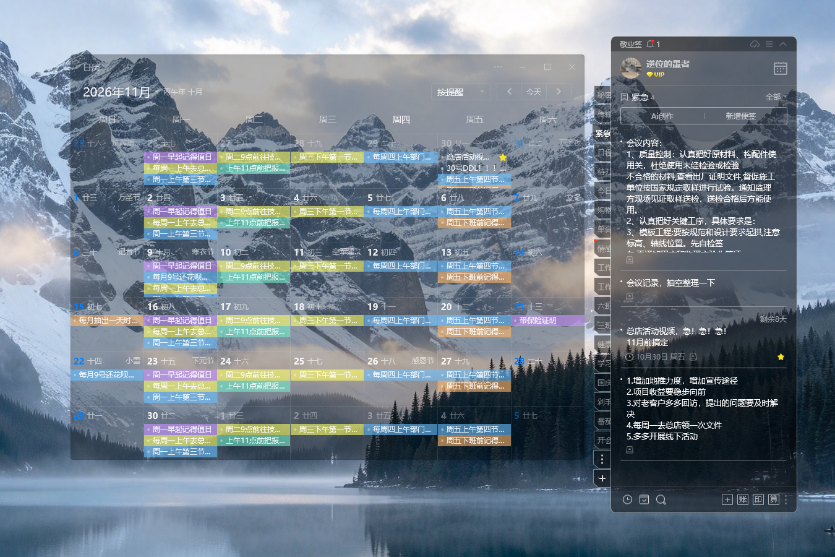Go to the previous month in 日历
This screenshot has width=835, height=557.
pyautogui.click(x=509, y=92)
